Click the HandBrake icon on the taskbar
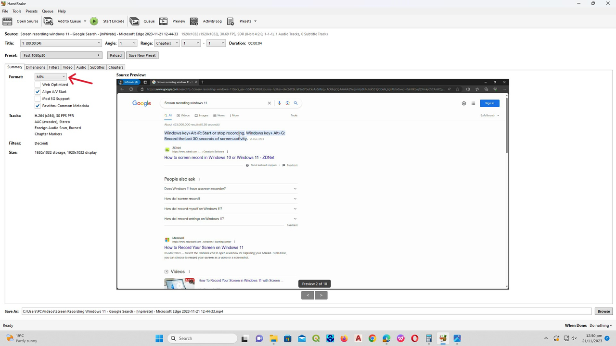Viewport: 616px width, 346px height. (443, 338)
